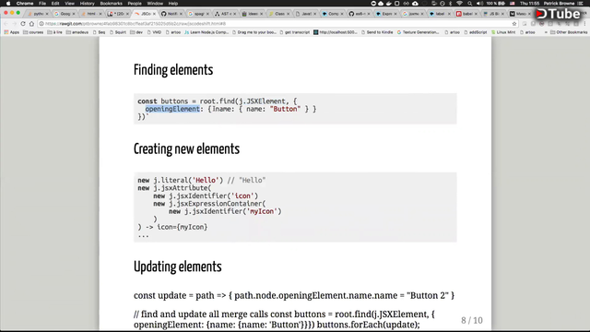
Task: Reload the current page
Action: tap(23, 23)
